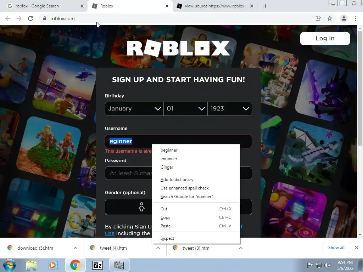The height and width of the screenshot is (272, 363).
Task: Choose spelling suggestion Ginger
Action: pyautogui.click(x=196, y=167)
